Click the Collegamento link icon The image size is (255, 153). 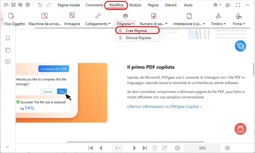point(98,16)
